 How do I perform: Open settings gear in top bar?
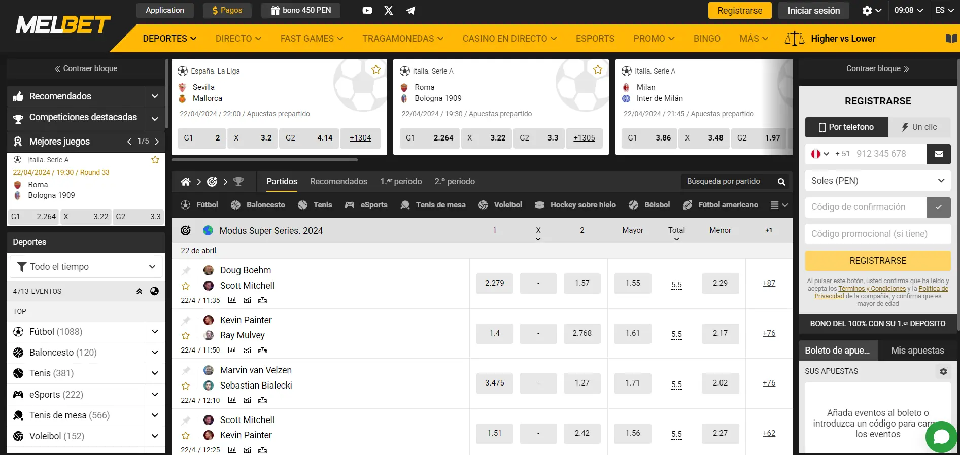coord(867,11)
